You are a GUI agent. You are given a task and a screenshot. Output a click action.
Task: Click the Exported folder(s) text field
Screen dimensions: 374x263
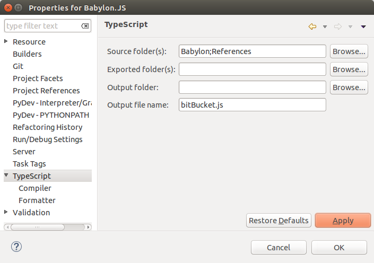click(253, 69)
